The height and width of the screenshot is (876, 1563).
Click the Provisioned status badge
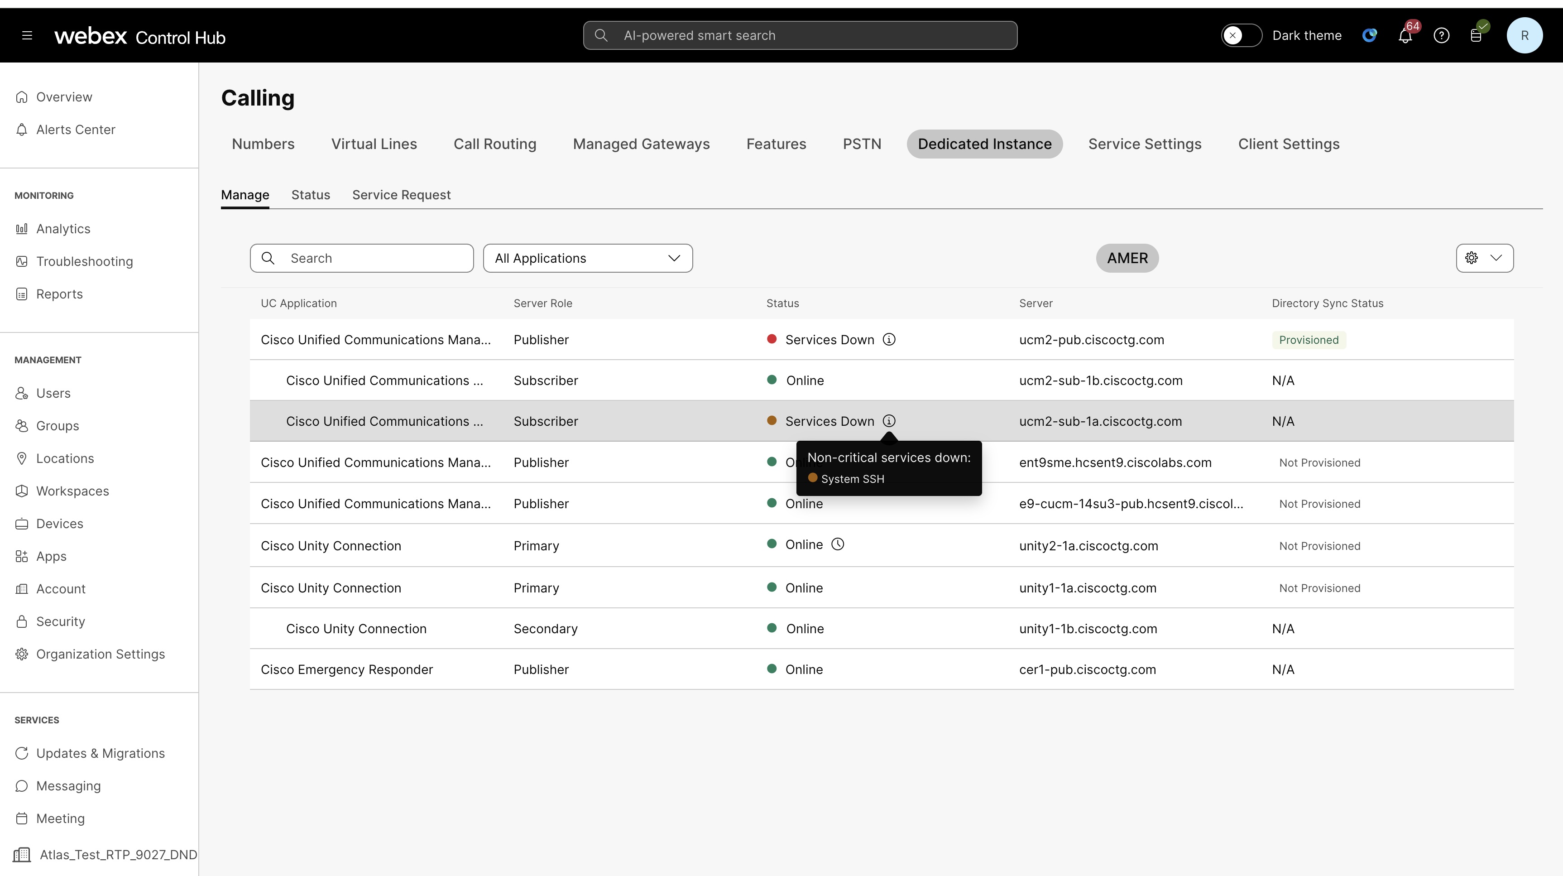[1309, 340]
